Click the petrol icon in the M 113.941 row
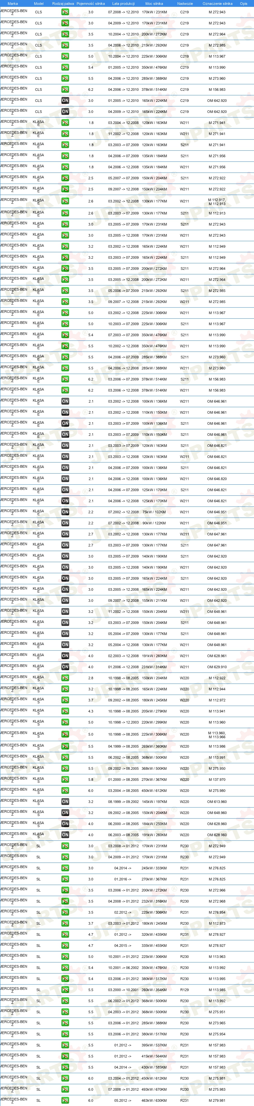 (x=65, y=711)
